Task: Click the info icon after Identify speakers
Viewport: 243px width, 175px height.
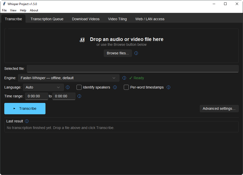Action: click(115, 87)
